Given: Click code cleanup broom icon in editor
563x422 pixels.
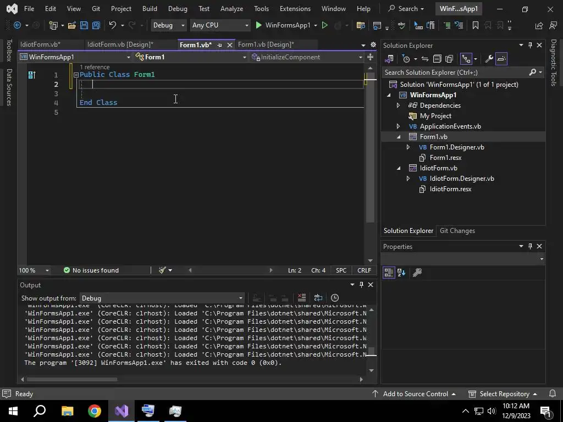Looking at the screenshot, I should click(x=162, y=270).
